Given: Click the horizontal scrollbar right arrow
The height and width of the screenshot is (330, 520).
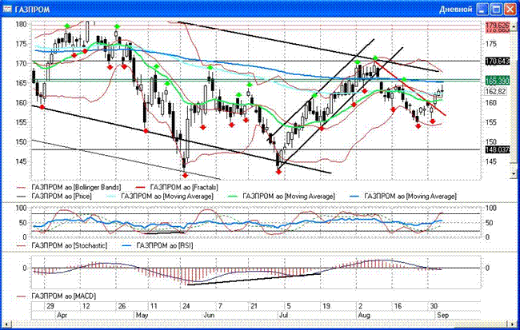Looking at the screenshot, I should tap(514, 324).
